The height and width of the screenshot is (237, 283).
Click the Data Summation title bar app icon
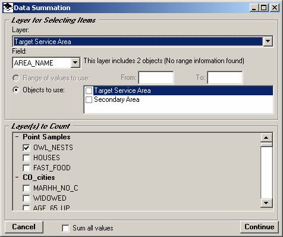click(x=8, y=8)
